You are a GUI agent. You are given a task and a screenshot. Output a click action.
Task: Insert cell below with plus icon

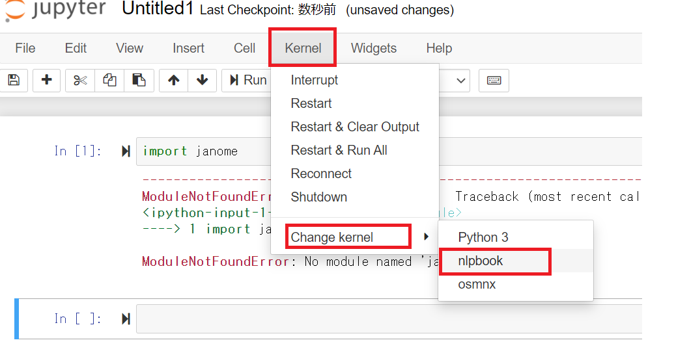pyautogui.click(x=47, y=81)
